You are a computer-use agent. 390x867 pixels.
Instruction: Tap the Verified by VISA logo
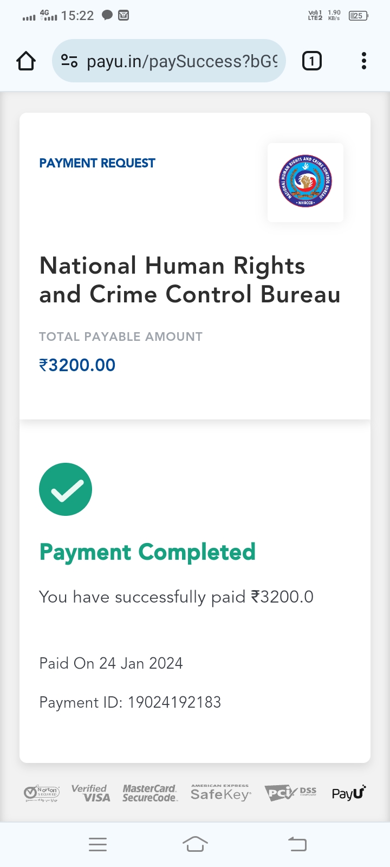[x=90, y=793]
